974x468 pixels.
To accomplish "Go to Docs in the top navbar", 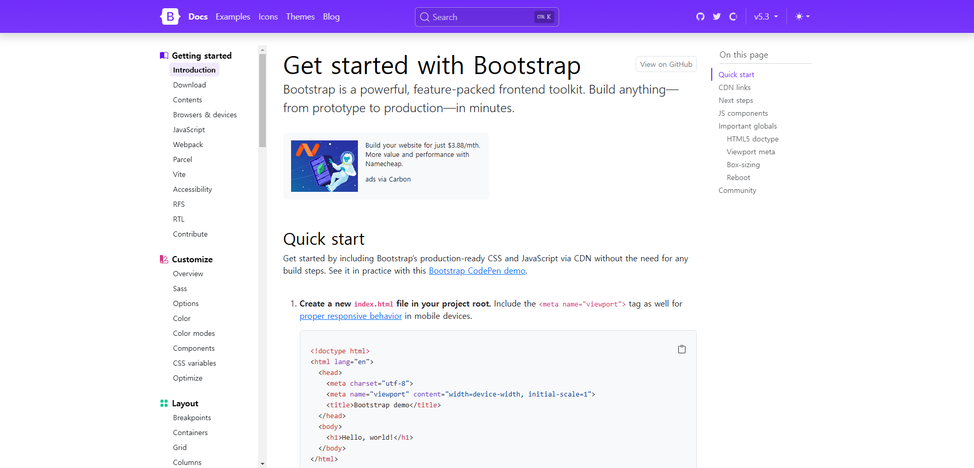I will tap(198, 16).
